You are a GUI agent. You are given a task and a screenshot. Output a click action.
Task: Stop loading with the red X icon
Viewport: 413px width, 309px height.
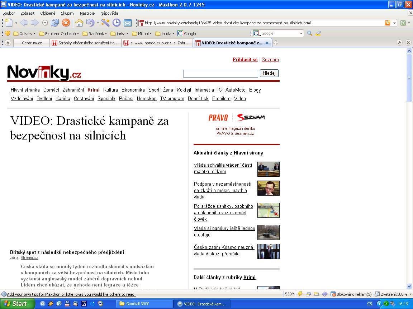coord(66,23)
